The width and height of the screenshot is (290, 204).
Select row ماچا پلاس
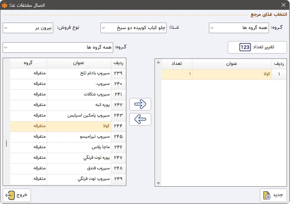(x=68, y=147)
